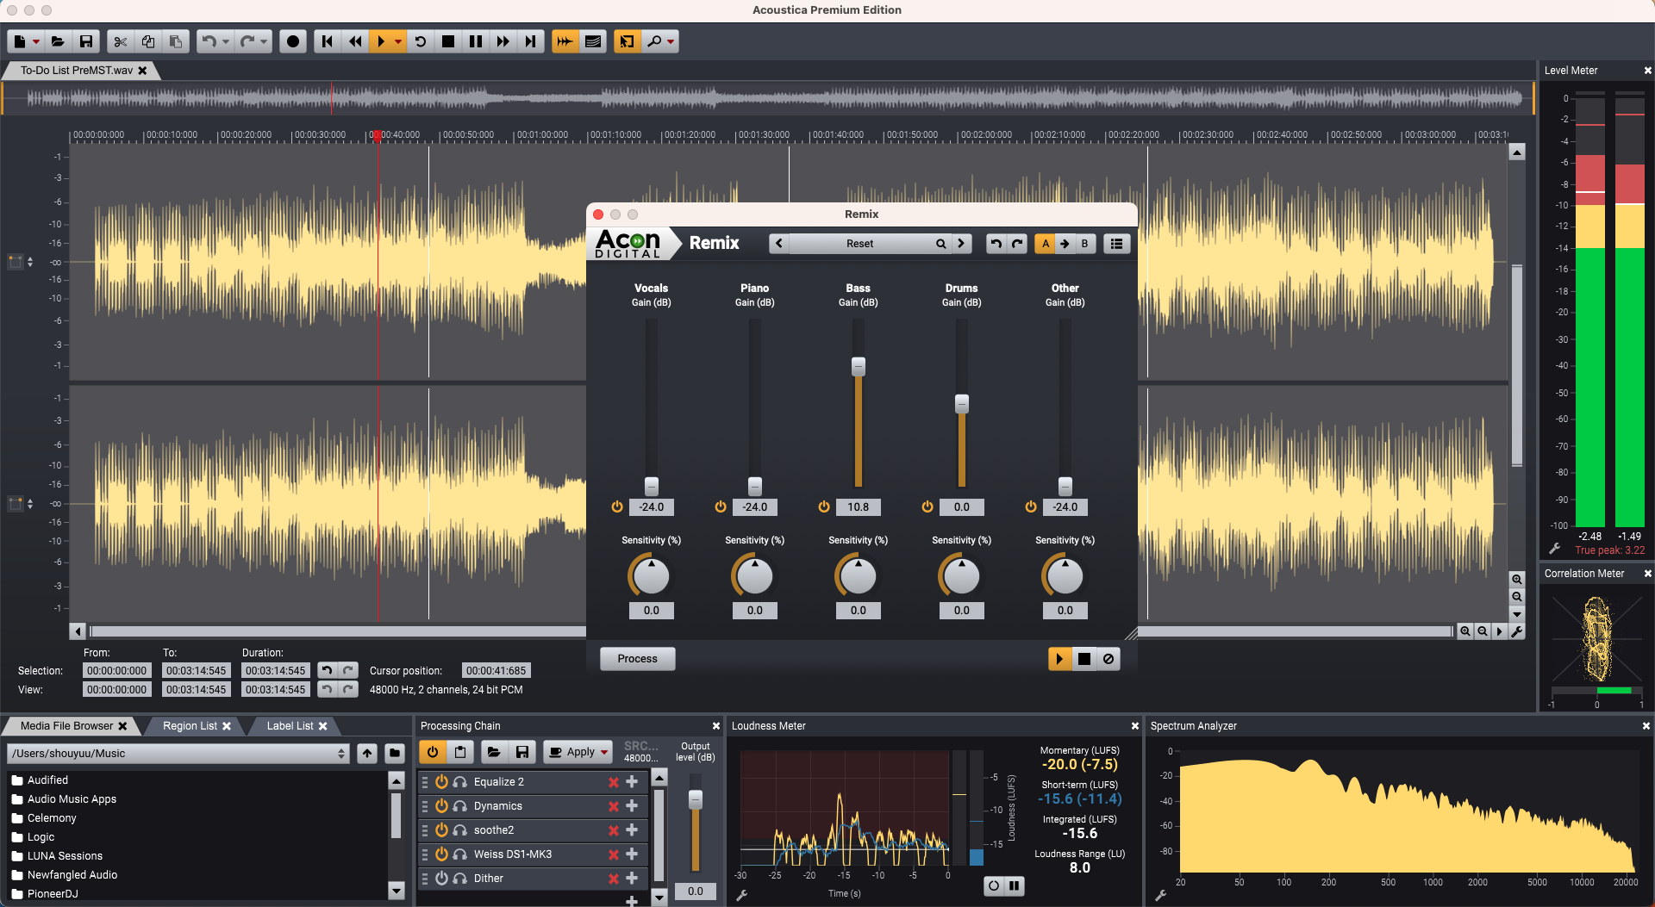Undo last change in Remix plugin
This screenshot has height=907, width=1655.
click(996, 244)
